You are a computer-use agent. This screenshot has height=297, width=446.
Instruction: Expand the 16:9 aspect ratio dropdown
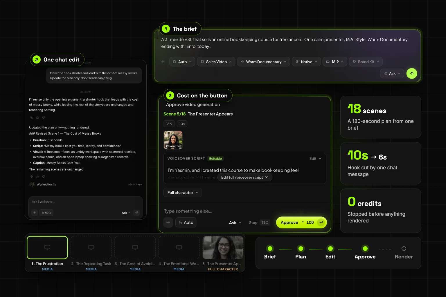(335, 61)
